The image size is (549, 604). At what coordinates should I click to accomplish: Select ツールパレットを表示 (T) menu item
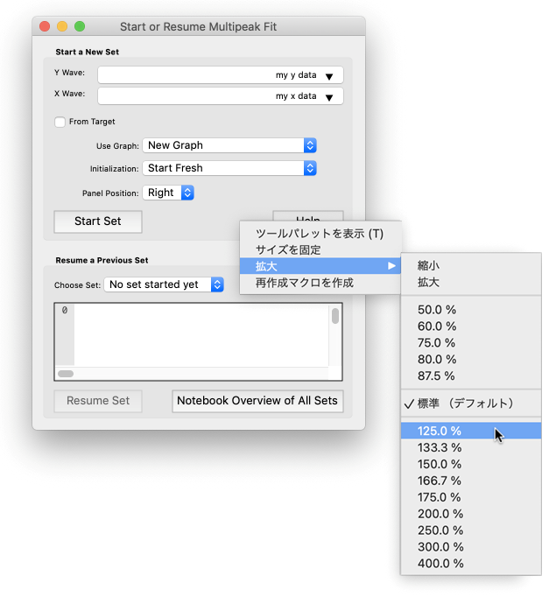coord(319,234)
